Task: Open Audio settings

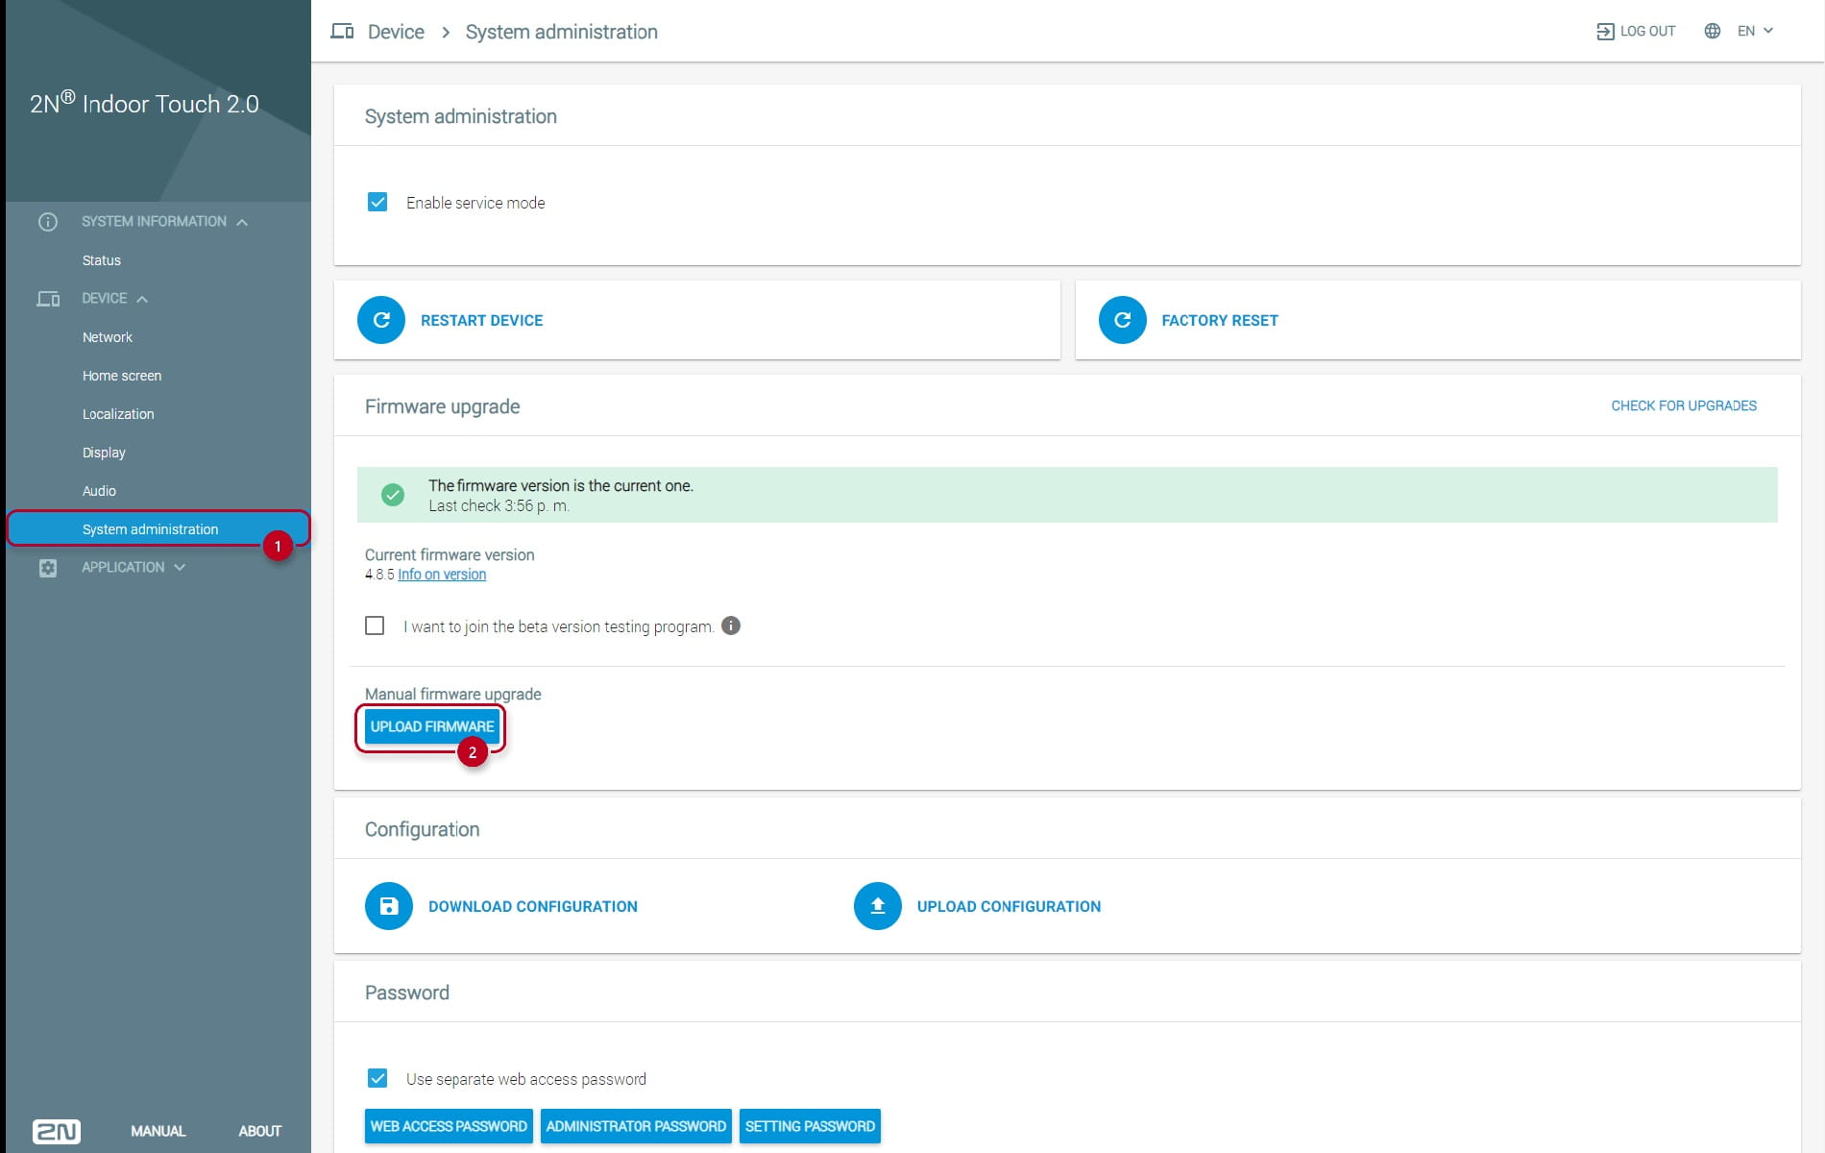Action: pos(99,491)
